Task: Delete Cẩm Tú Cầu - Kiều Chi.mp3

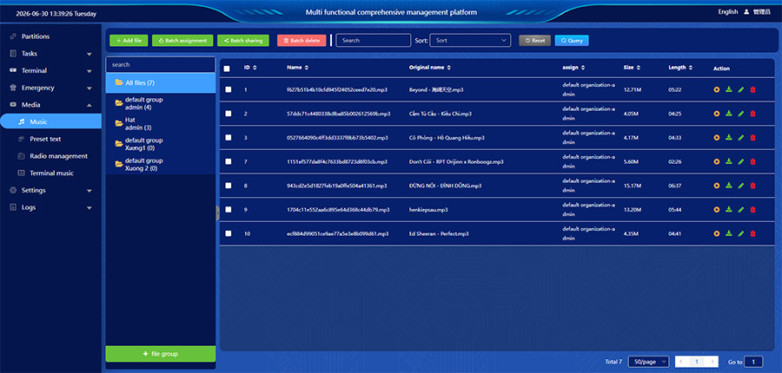Action: point(752,114)
